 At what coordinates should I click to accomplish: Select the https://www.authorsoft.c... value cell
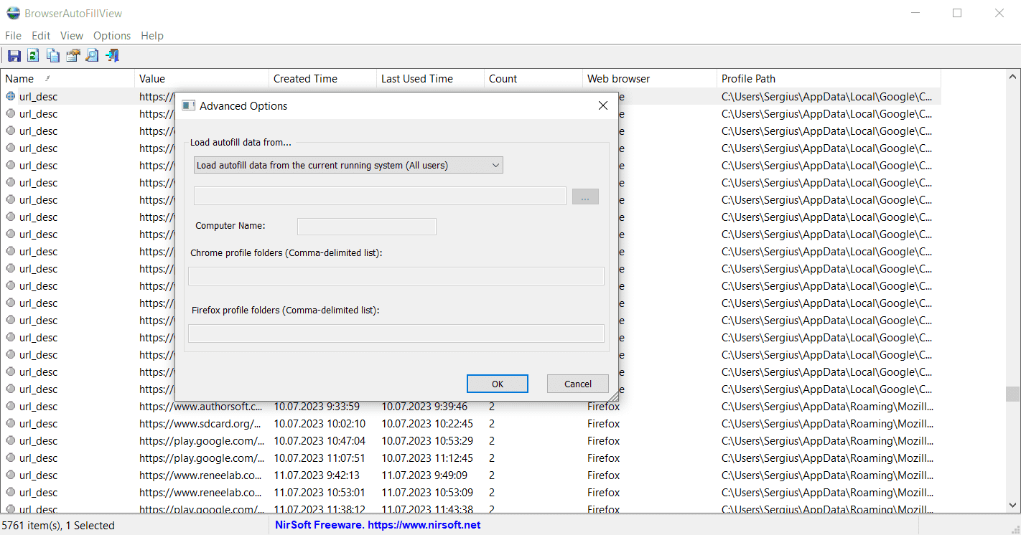coord(201,406)
